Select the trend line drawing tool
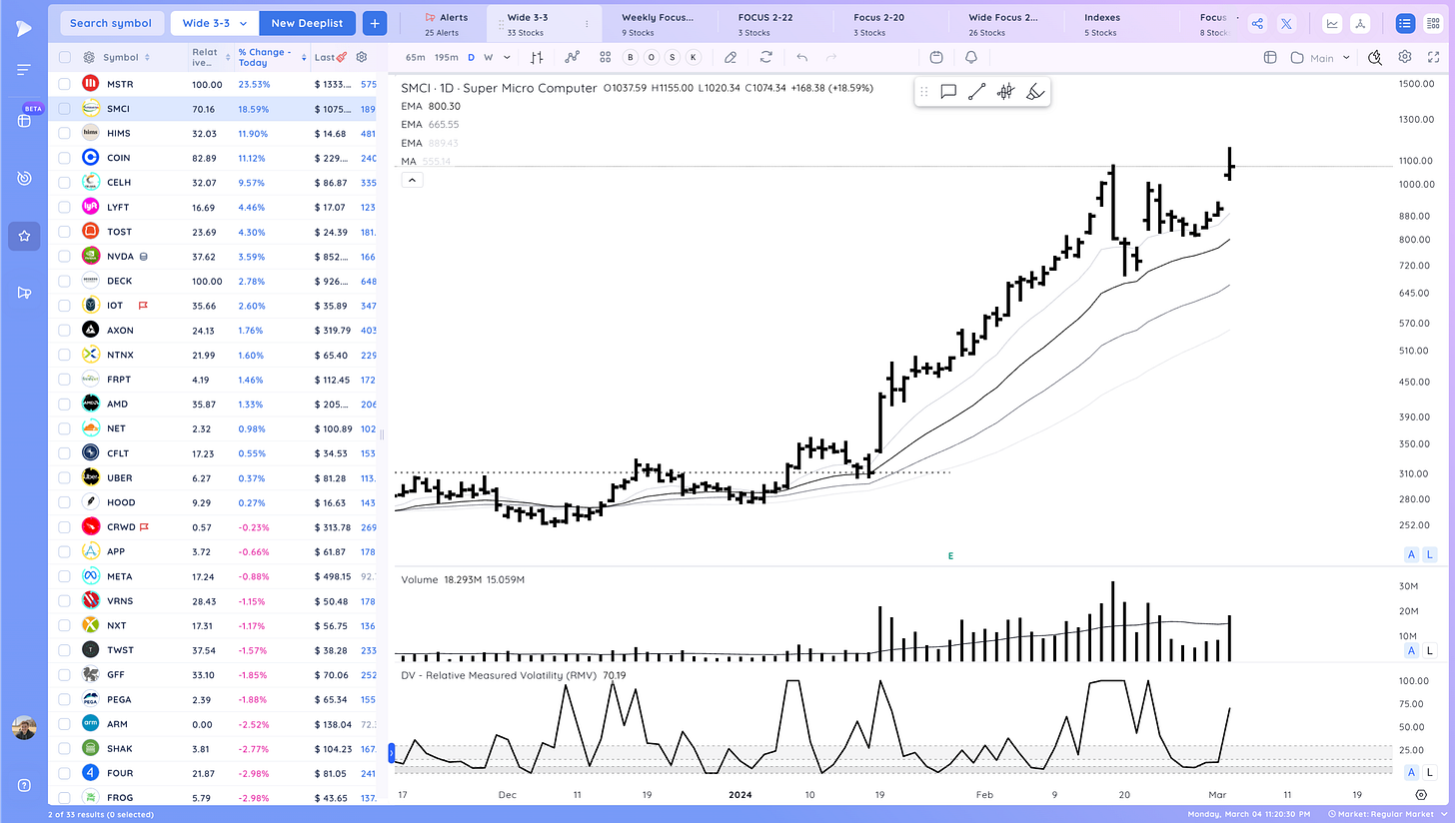This screenshot has height=823, width=1455. (976, 92)
